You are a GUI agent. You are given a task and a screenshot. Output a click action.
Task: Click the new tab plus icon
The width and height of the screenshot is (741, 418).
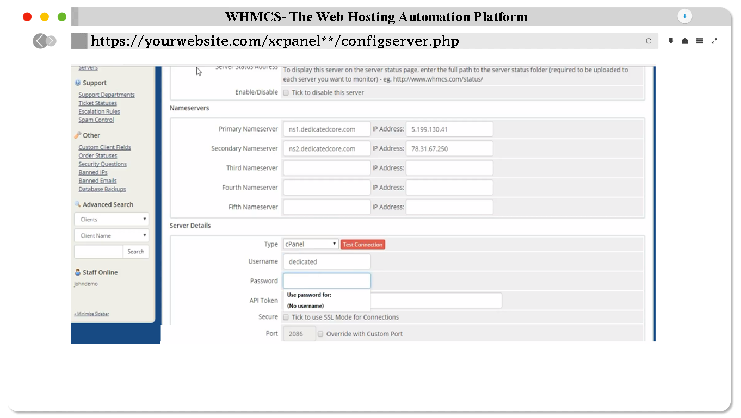(x=684, y=16)
